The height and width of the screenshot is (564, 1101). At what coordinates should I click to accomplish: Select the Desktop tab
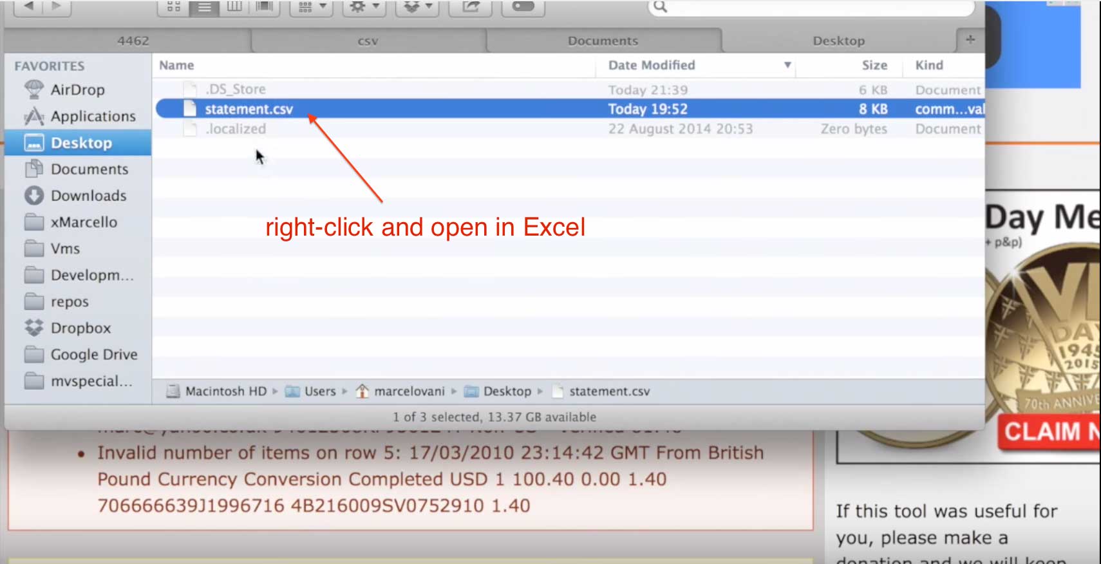point(838,41)
